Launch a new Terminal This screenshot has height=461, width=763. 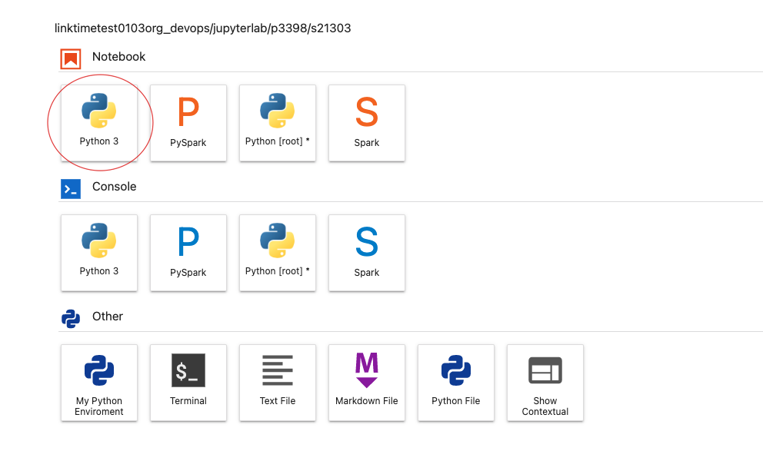(x=188, y=383)
